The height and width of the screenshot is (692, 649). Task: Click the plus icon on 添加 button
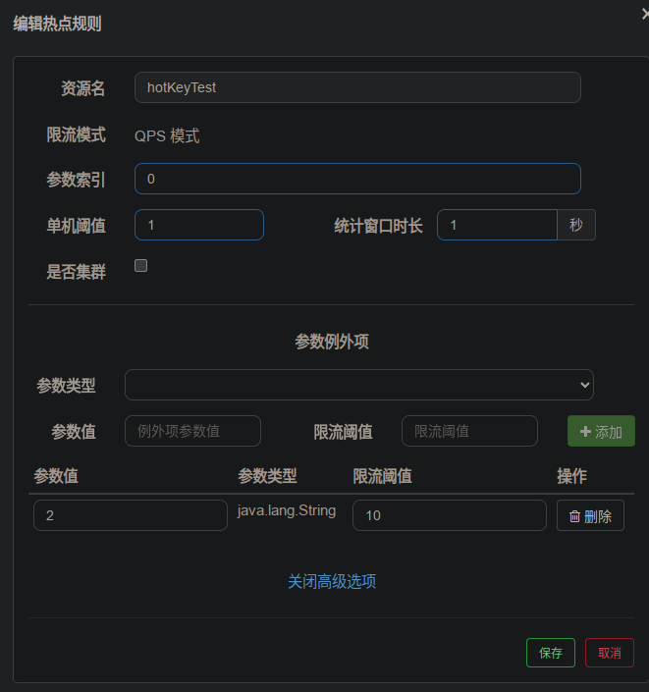coord(585,432)
